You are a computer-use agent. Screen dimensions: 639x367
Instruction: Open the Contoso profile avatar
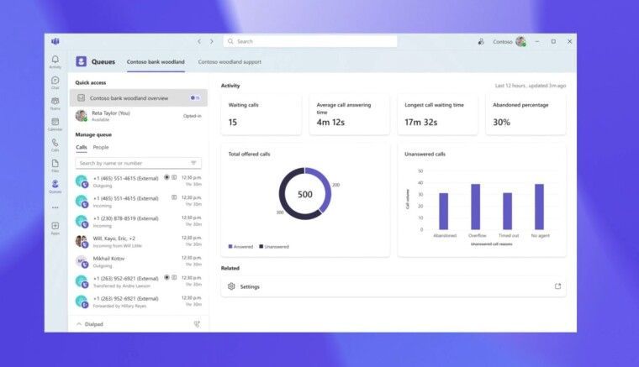coord(520,41)
